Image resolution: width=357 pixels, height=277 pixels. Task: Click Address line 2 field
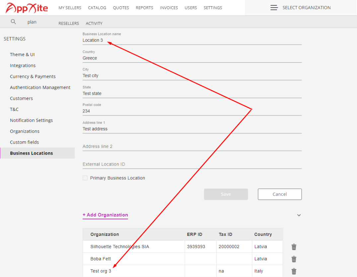click(x=192, y=146)
